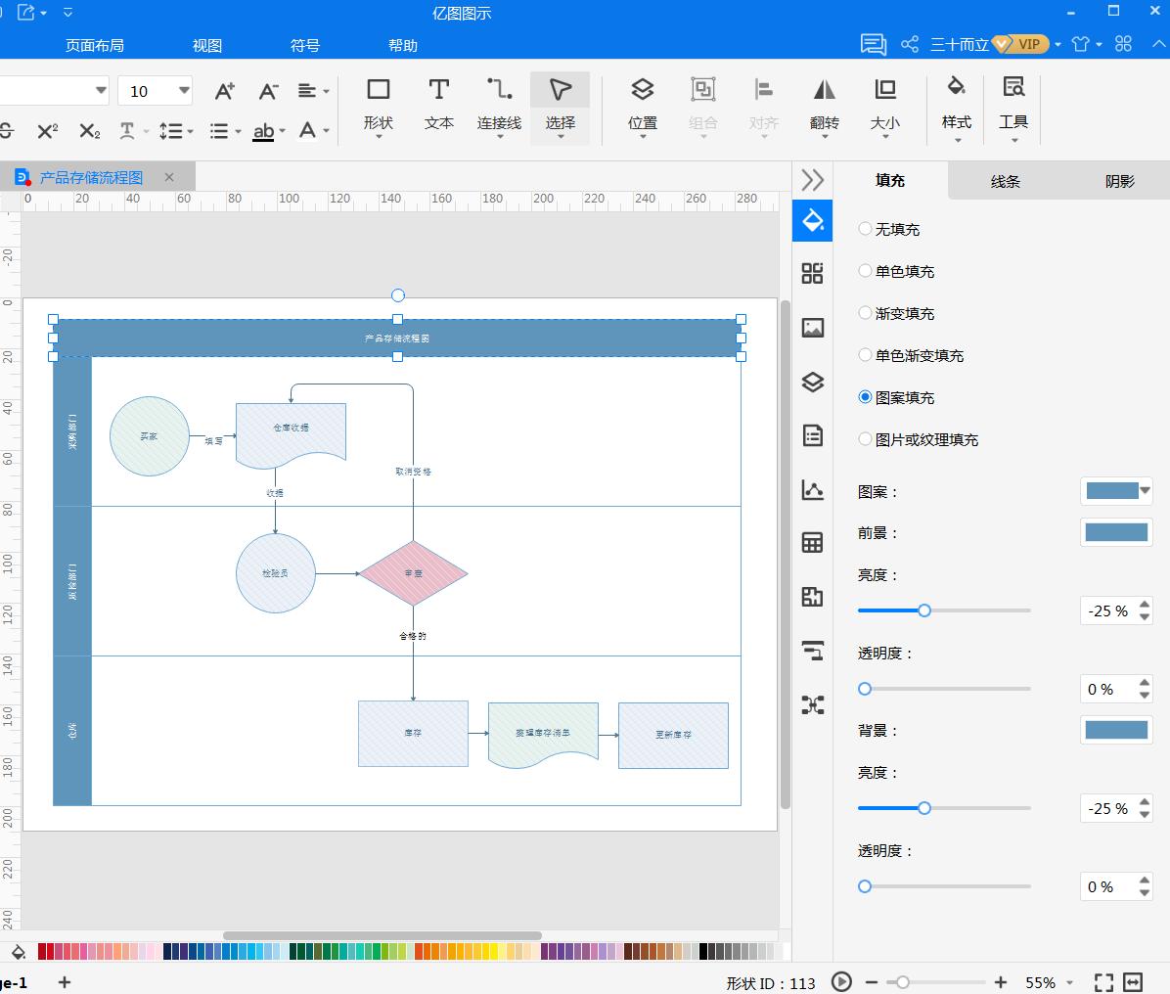Select the No Fill (无填充) radio option
Screen dimensions: 1170x994
(x=865, y=229)
